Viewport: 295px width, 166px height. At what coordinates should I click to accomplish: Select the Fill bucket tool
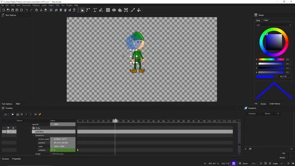tap(139, 10)
